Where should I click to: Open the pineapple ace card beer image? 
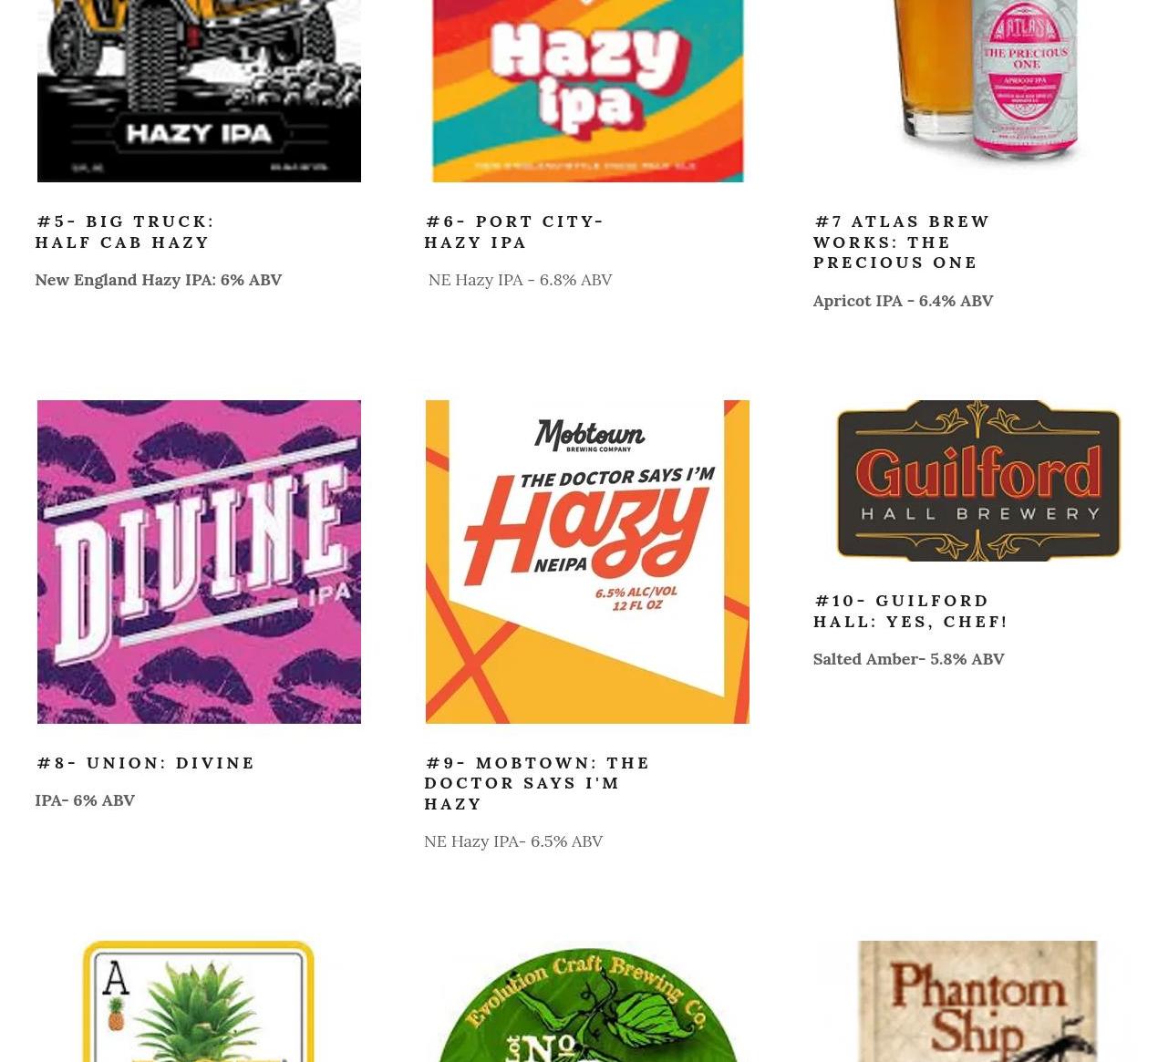tap(199, 1001)
